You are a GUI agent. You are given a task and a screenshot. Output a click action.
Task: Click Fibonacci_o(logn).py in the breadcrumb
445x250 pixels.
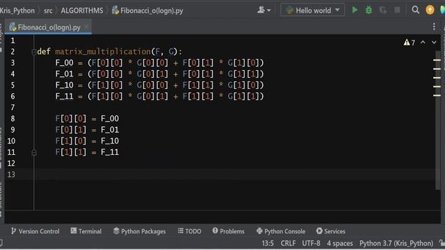147,10
